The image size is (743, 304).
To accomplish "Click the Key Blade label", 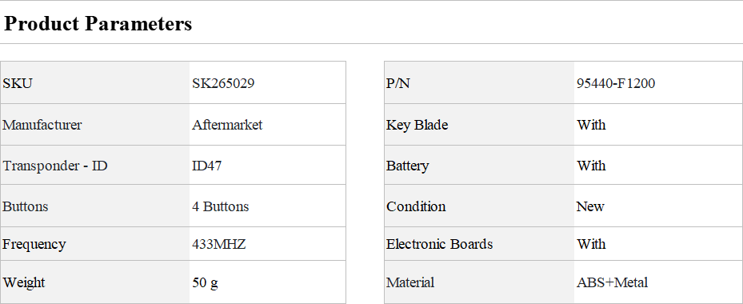I will pyautogui.click(x=417, y=126).
